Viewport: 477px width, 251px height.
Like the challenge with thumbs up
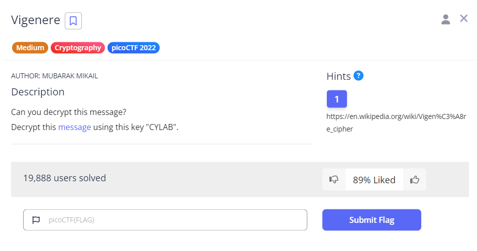[414, 180]
